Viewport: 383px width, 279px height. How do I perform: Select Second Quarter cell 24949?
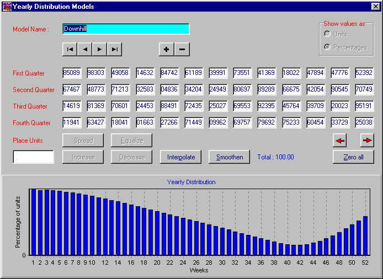[x=218, y=89]
